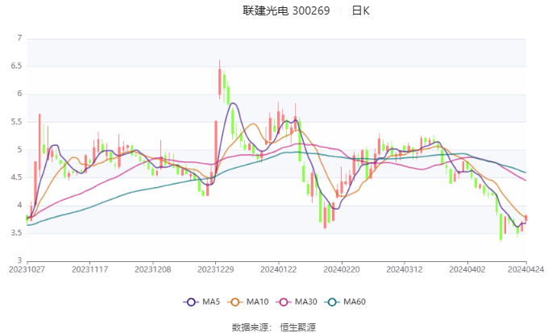
Task: Click the 联建光电 300269 stock title
Action: click(x=286, y=11)
